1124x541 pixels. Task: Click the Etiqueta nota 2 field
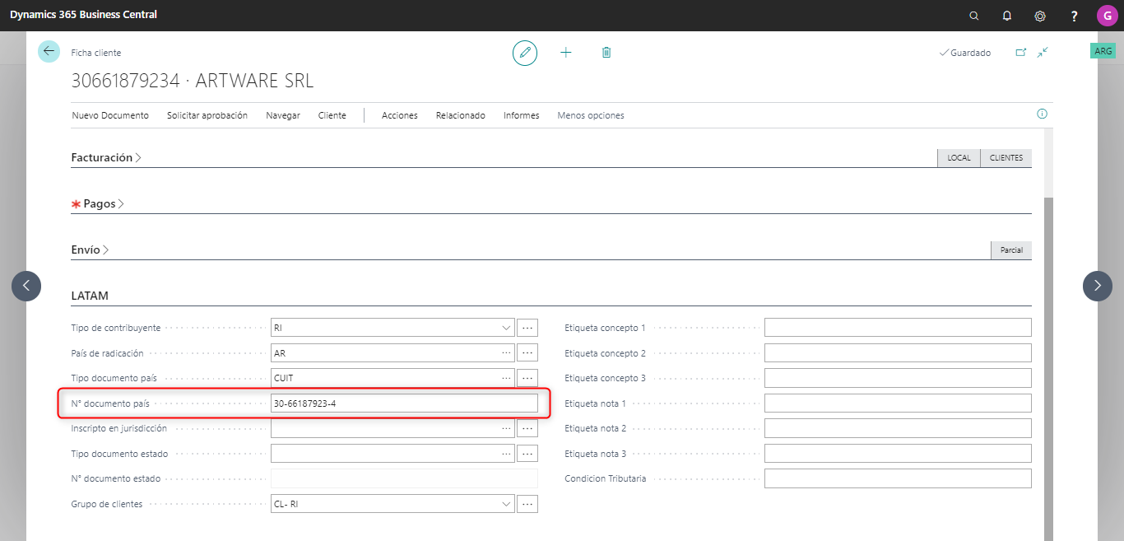[898, 428]
